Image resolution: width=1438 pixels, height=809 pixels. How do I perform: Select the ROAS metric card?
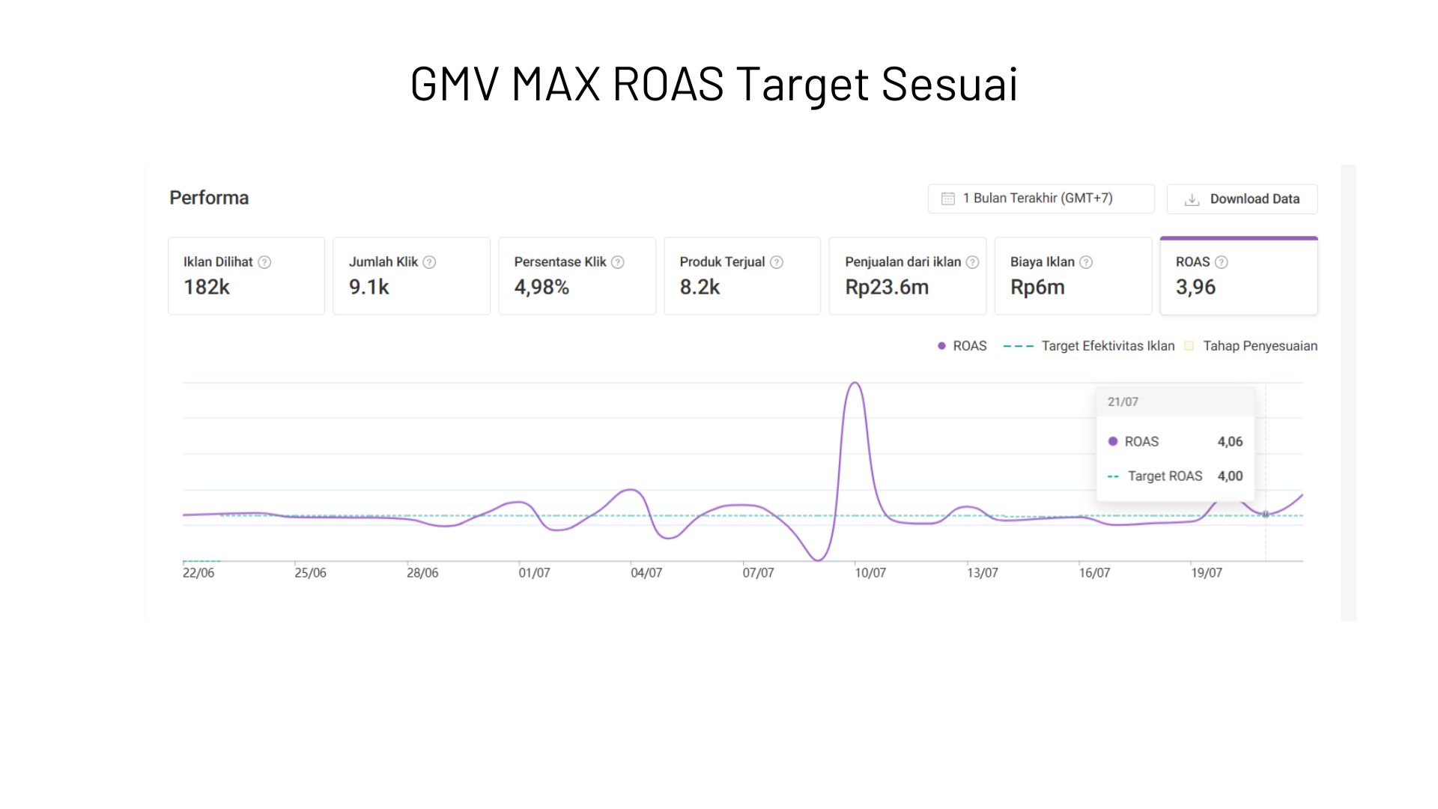pos(1238,276)
